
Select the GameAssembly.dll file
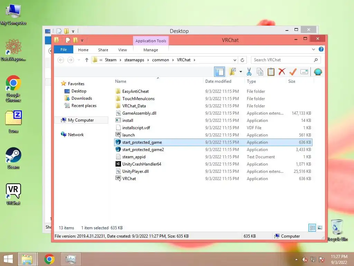click(213, 113)
